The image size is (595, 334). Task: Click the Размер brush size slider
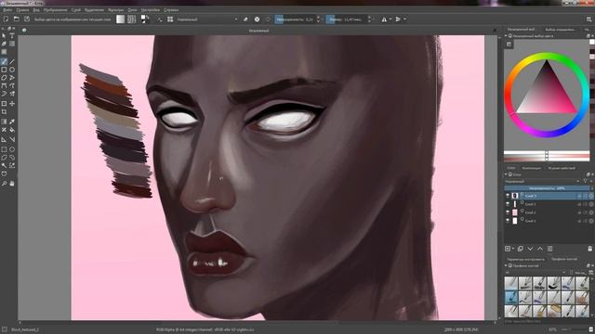point(347,19)
